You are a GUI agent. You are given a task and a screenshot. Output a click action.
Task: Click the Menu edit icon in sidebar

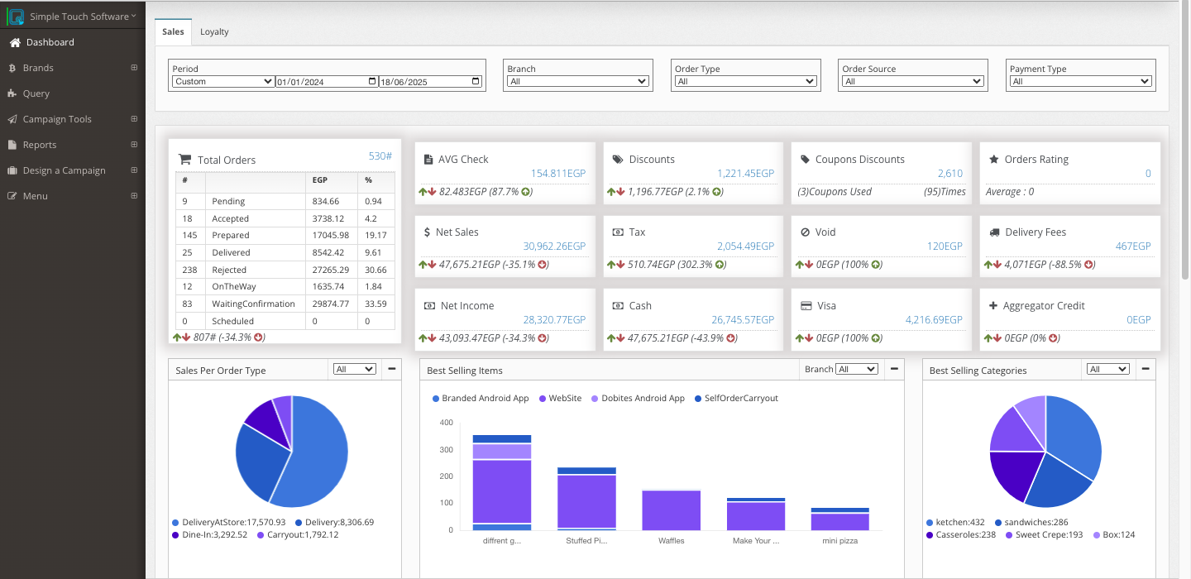(x=12, y=196)
